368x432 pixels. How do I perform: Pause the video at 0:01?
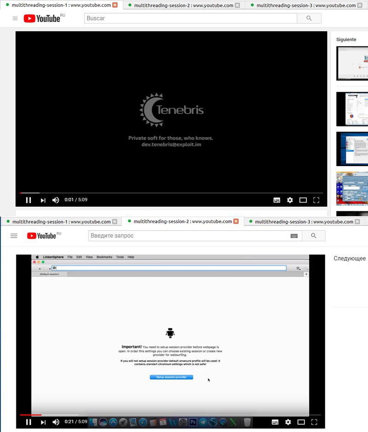pos(29,200)
